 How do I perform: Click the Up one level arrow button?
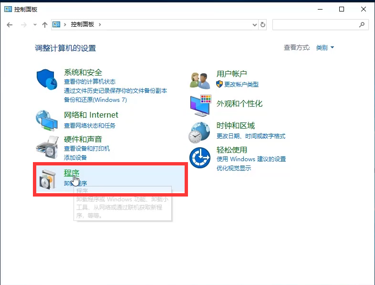[x=45, y=24]
